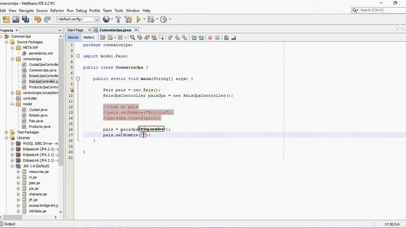Viewport: 406px width, 228px height.
Task: Click the Find Selection magnifier icon
Action: click(x=133, y=38)
